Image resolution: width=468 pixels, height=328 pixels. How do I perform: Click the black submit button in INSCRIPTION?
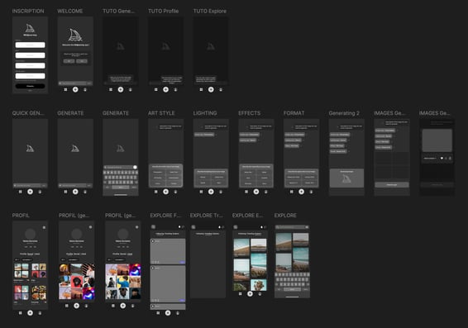tap(30, 86)
